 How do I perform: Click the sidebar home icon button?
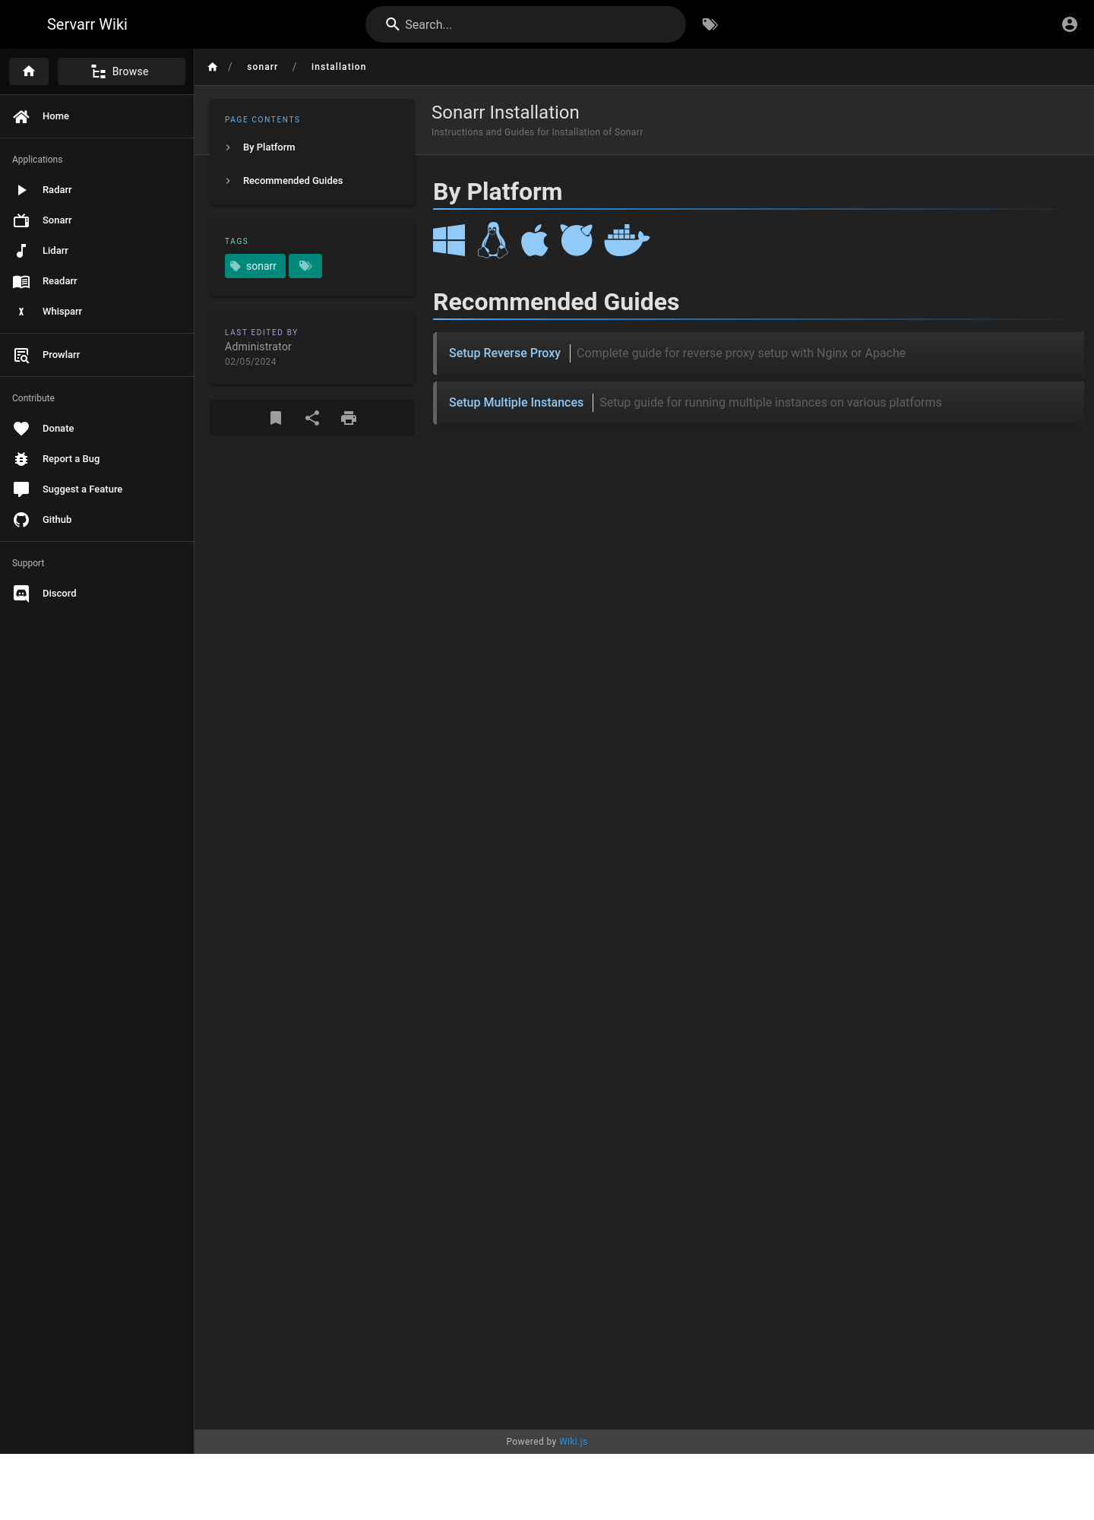pyautogui.click(x=29, y=71)
